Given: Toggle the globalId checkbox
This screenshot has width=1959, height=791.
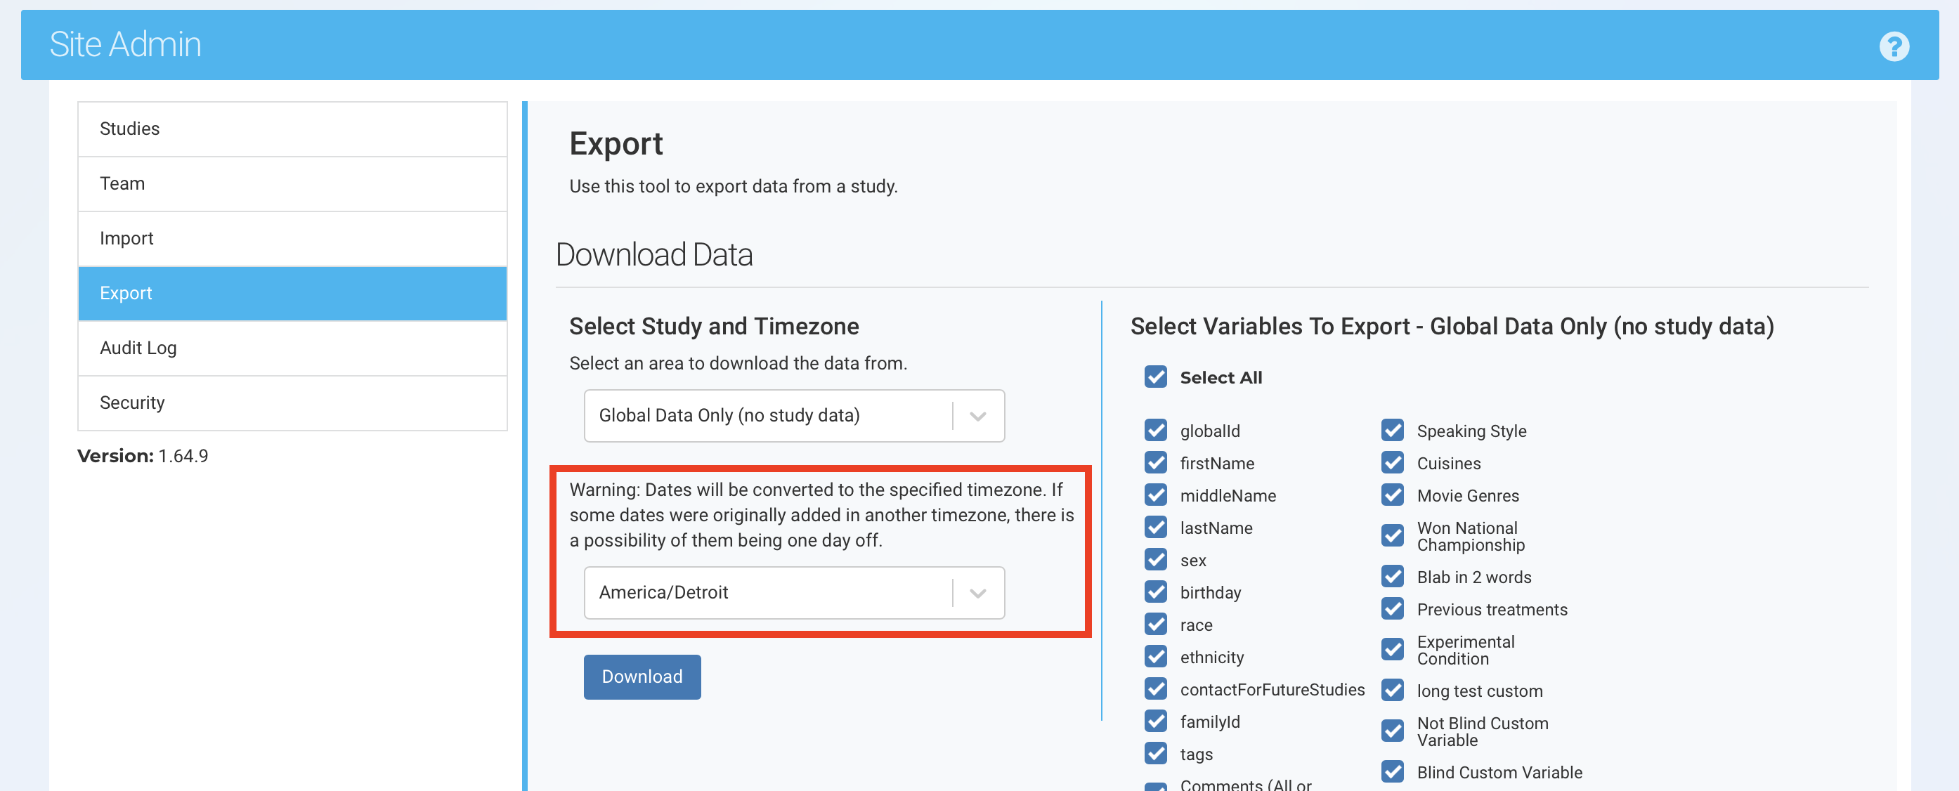Looking at the screenshot, I should click(1155, 431).
